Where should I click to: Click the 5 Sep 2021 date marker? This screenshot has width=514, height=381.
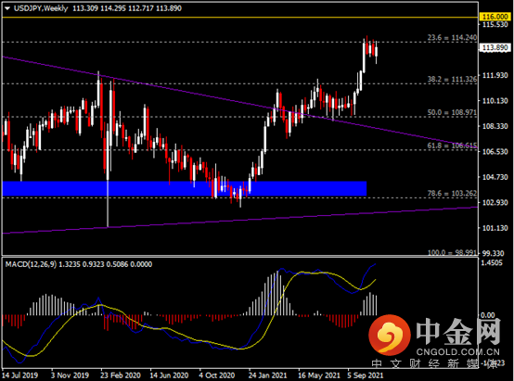click(366, 375)
